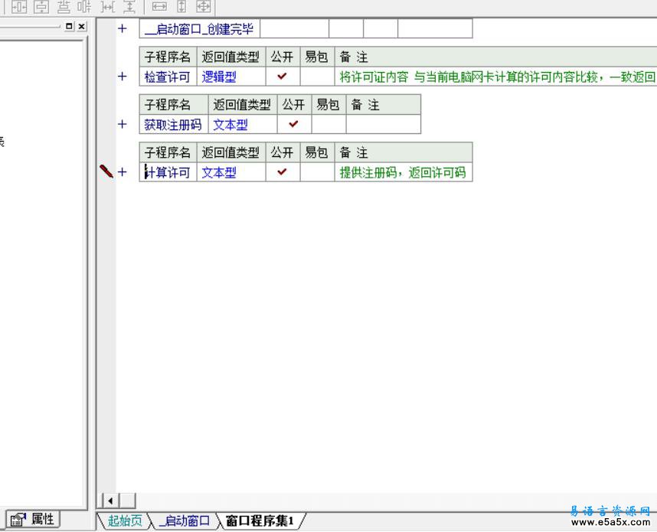
Task: Click the remark starting 将许可证内容
Action: pos(495,77)
